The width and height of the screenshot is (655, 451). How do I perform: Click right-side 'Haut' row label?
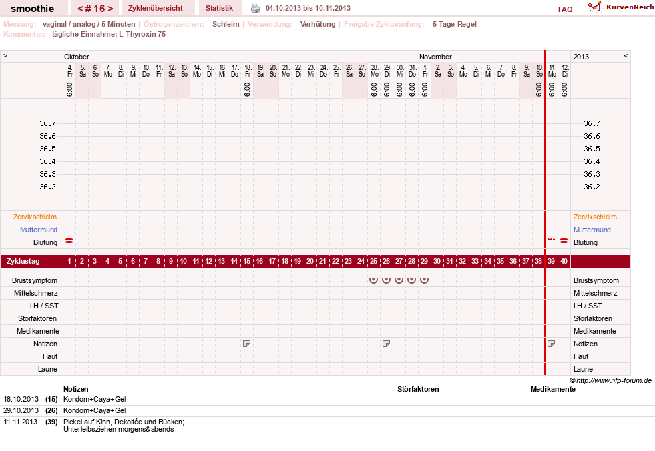[581, 356]
